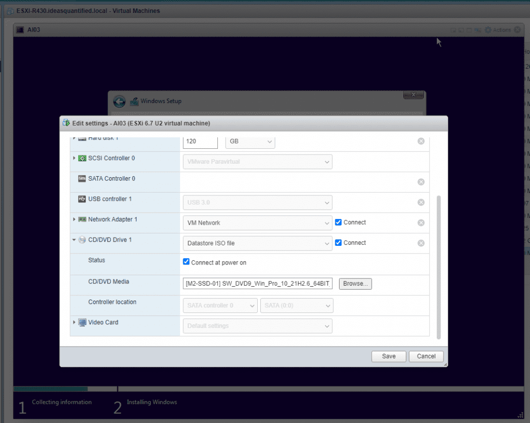Click the Video Card label
This screenshot has width=530, height=423.
103,322
